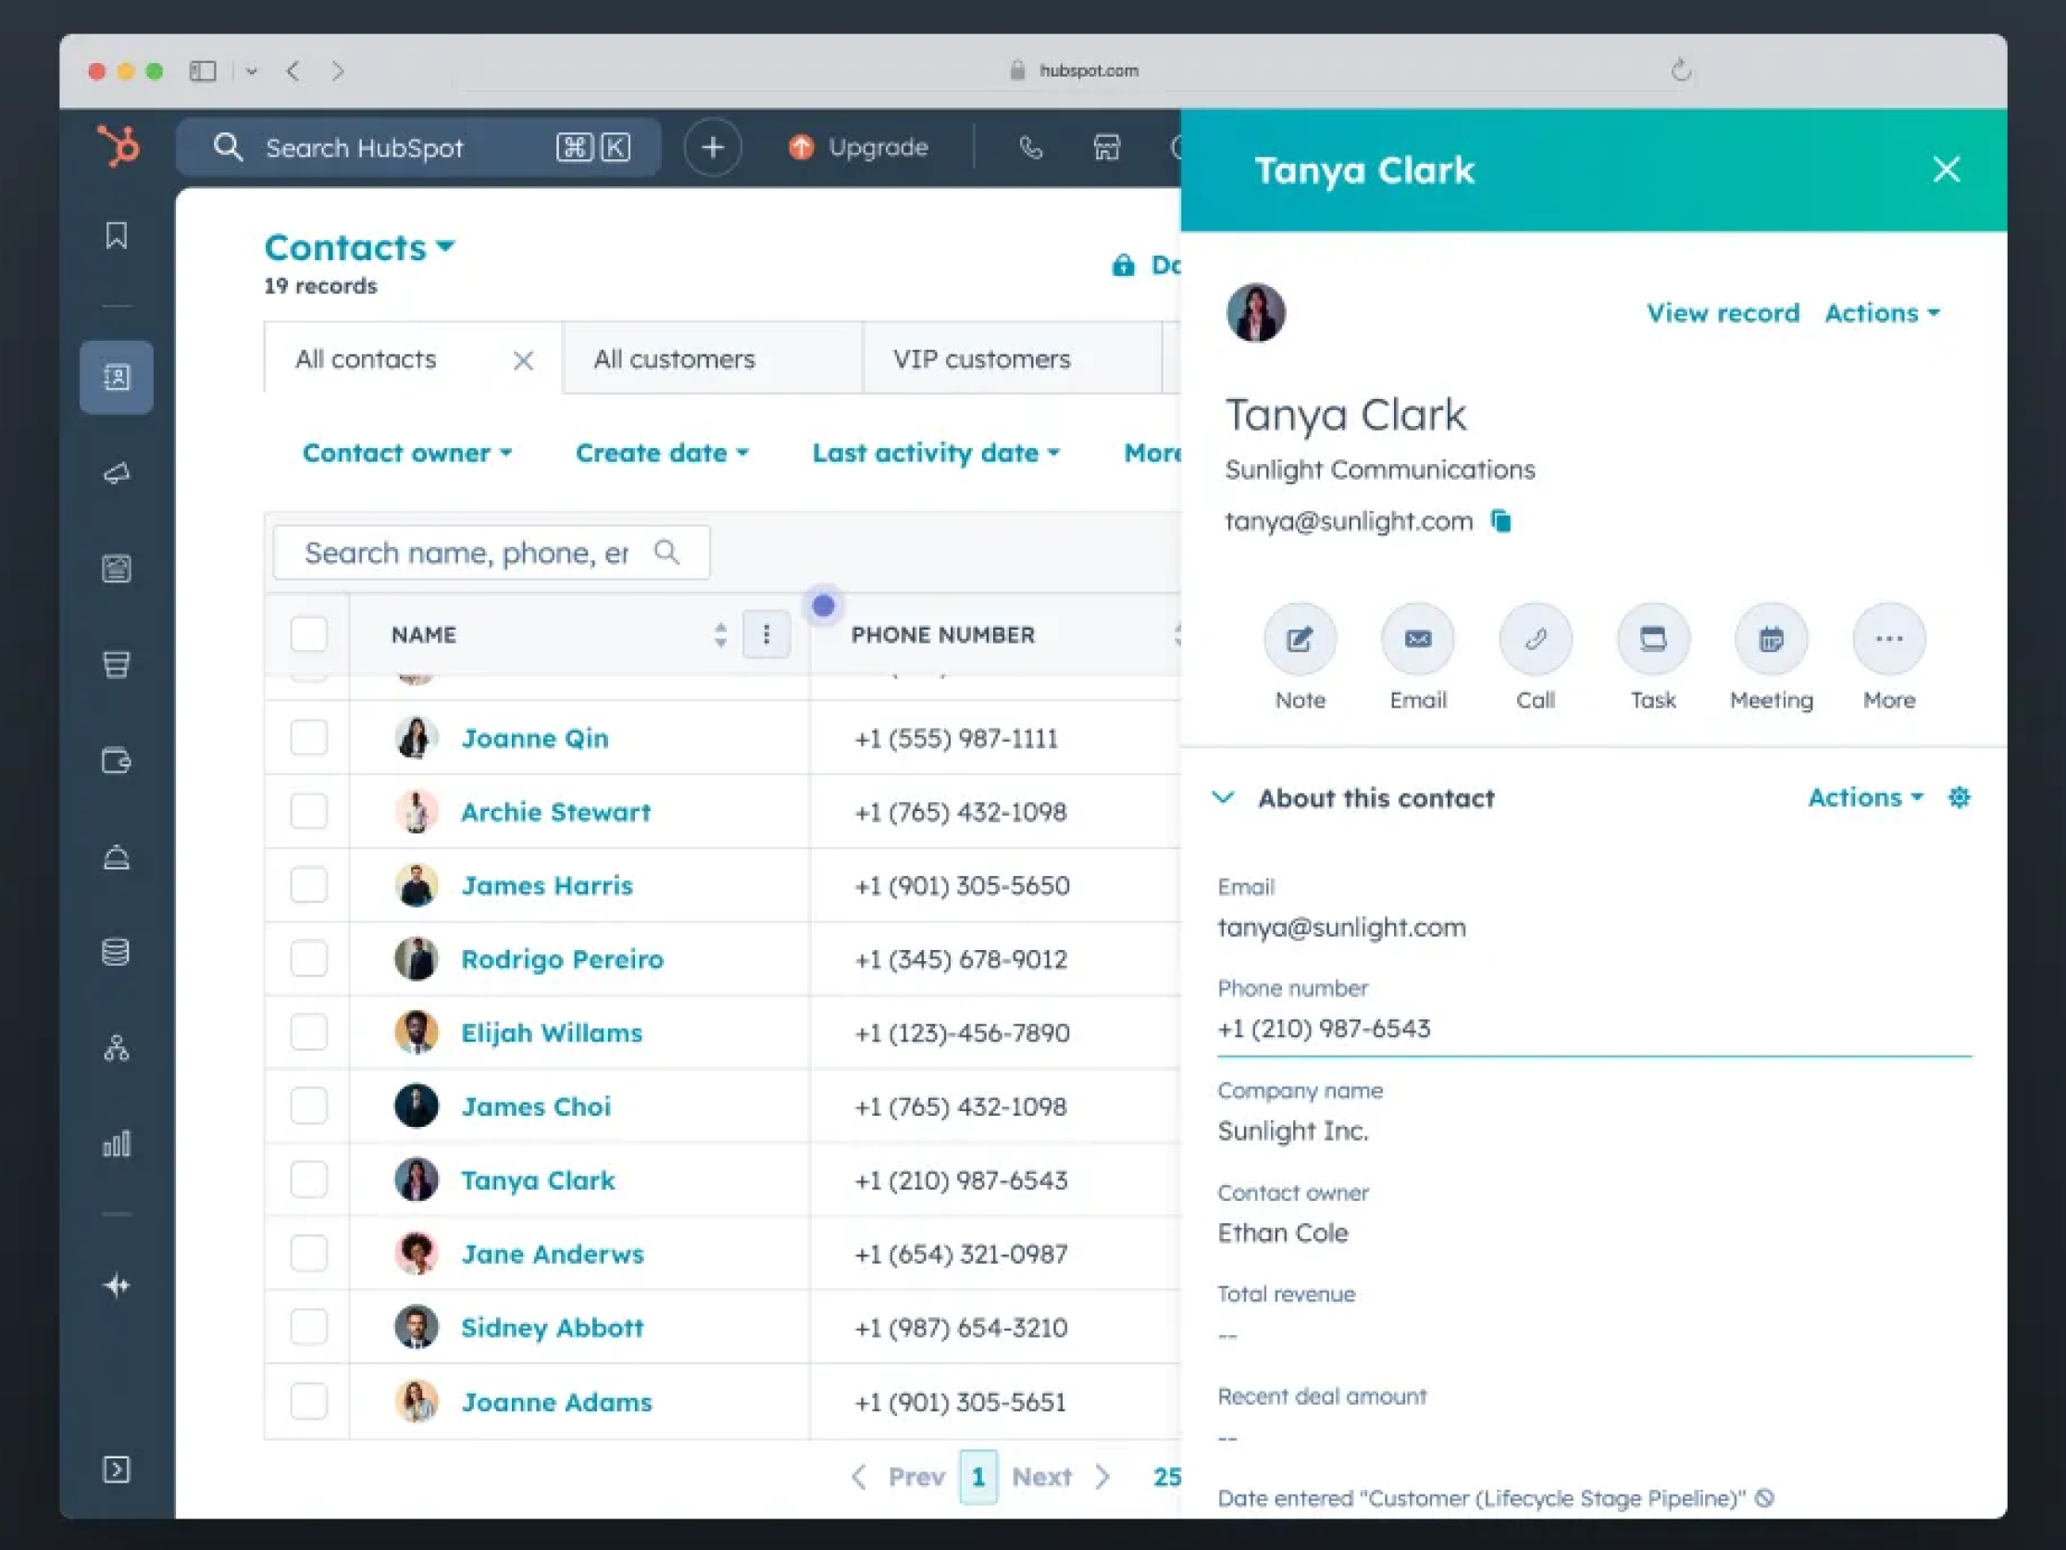Screen dimensions: 2066x1550
Task: Open About this contact settings gear
Action: tap(1960, 798)
